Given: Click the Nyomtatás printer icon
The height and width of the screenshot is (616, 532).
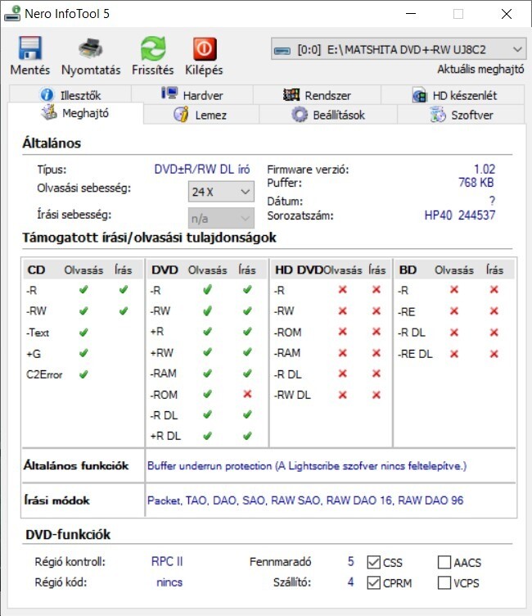Looking at the screenshot, I should click(x=91, y=48).
